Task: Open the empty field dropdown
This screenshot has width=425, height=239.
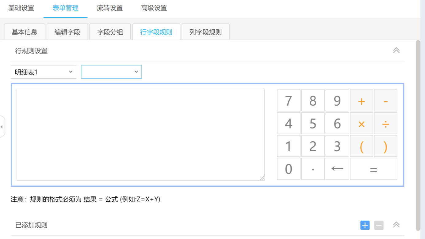Action: 111,72
